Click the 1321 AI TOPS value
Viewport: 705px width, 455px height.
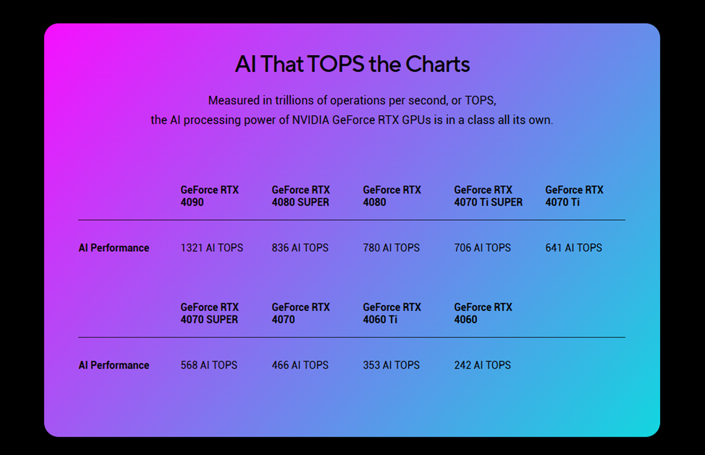[x=212, y=248]
